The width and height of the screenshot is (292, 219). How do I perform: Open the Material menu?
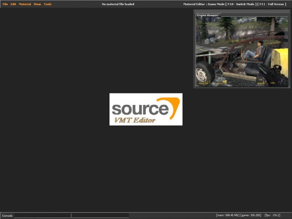point(25,4)
